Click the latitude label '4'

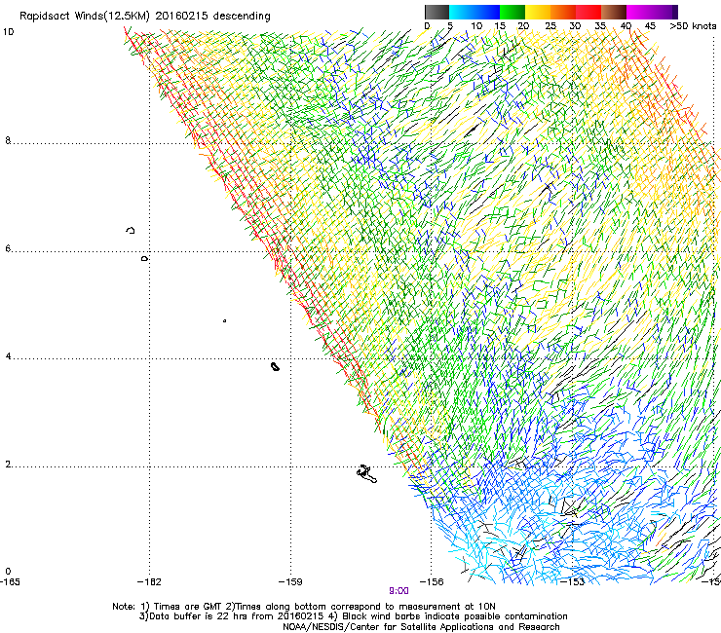(8, 356)
